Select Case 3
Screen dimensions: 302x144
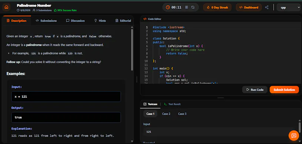(182, 114)
